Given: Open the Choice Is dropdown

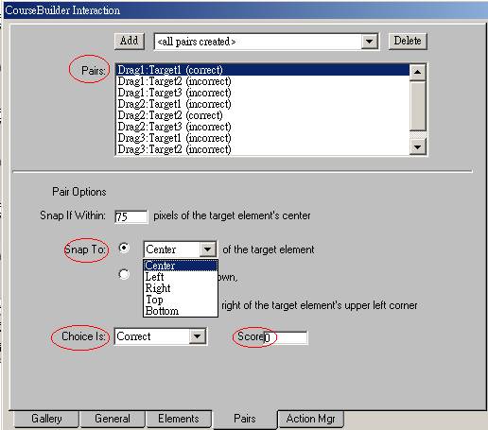Looking at the screenshot, I should [198, 336].
